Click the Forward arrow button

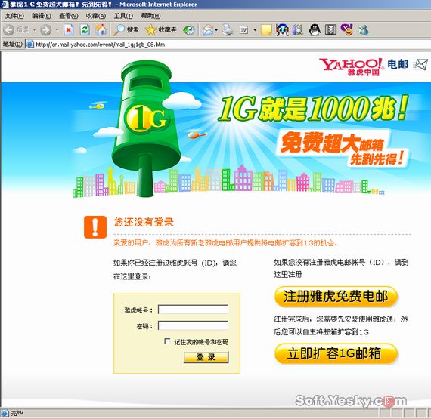[x=46, y=30]
